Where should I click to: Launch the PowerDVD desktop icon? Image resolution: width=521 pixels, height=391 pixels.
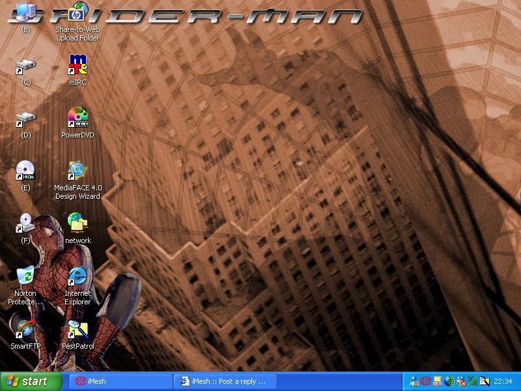(x=77, y=117)
